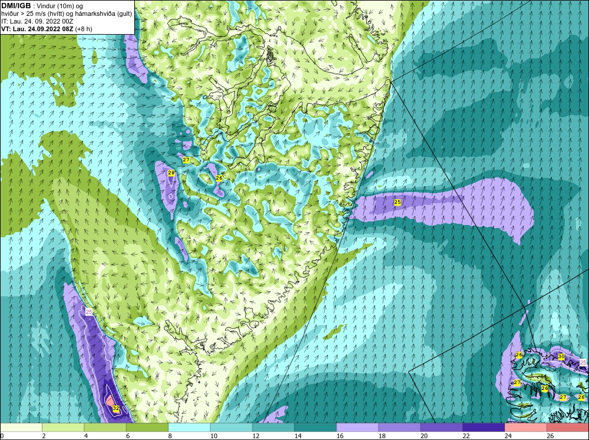Select the 8–10 m/s light cyan legend swatch

point(189,428)
